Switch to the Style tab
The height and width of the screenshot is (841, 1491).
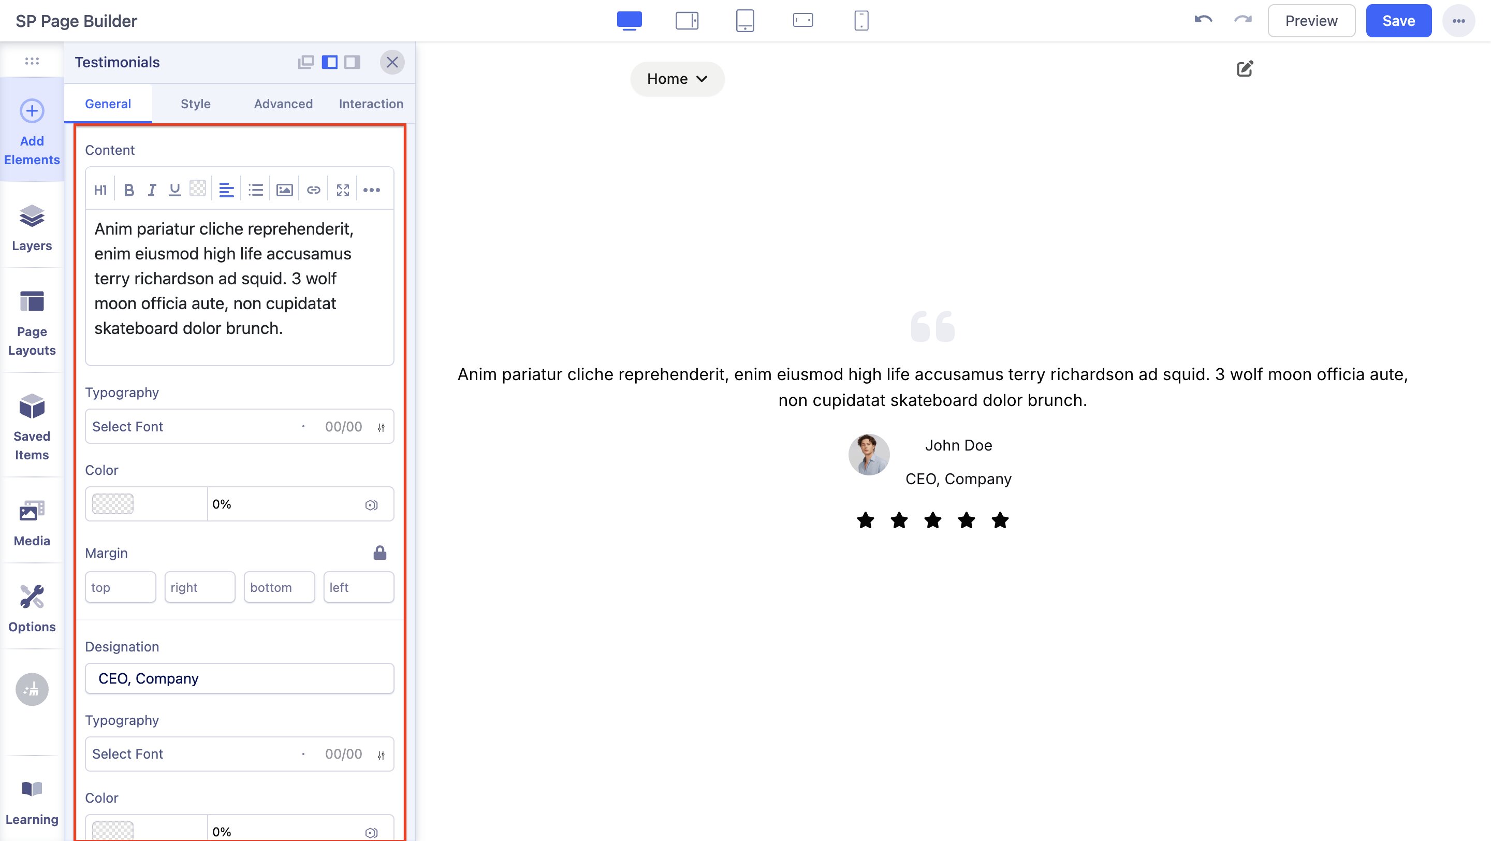pyautogui.click(x=195, y=104)
